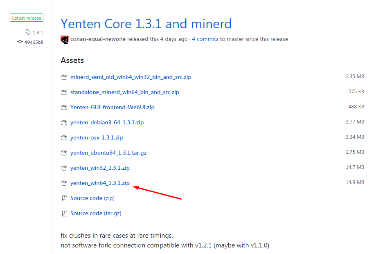The height and width of the screenshot is (254, 376).
Task: Click the package icon beside yenten_win64_1.3.1.zip
Action: tap(64, 183)
